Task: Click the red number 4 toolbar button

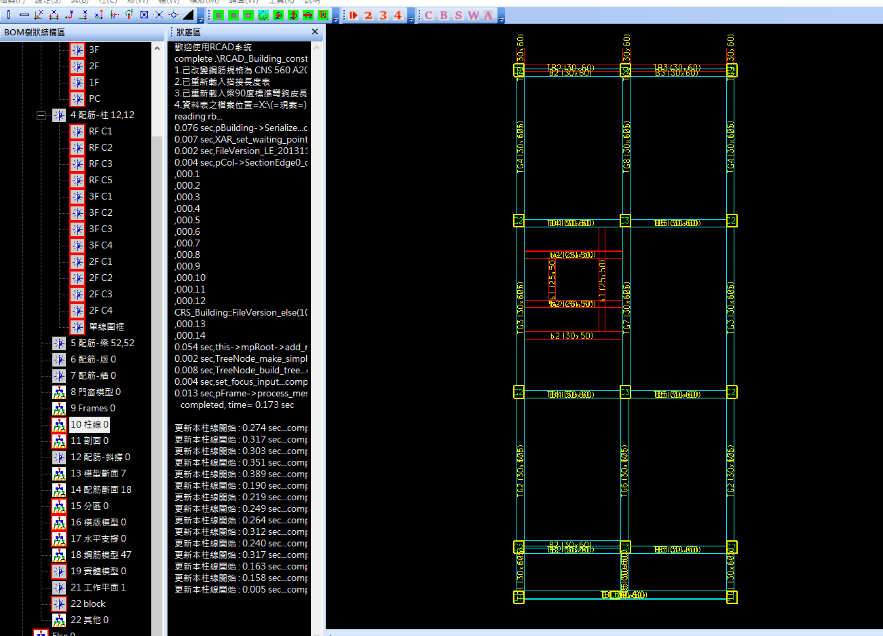Action: tap(398, 15)
